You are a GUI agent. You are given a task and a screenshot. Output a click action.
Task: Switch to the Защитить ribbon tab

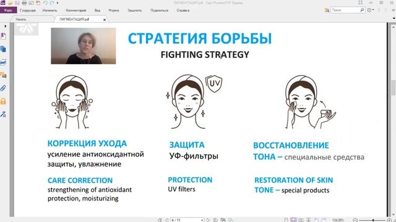pyautogui.click(x=134, y=10)
